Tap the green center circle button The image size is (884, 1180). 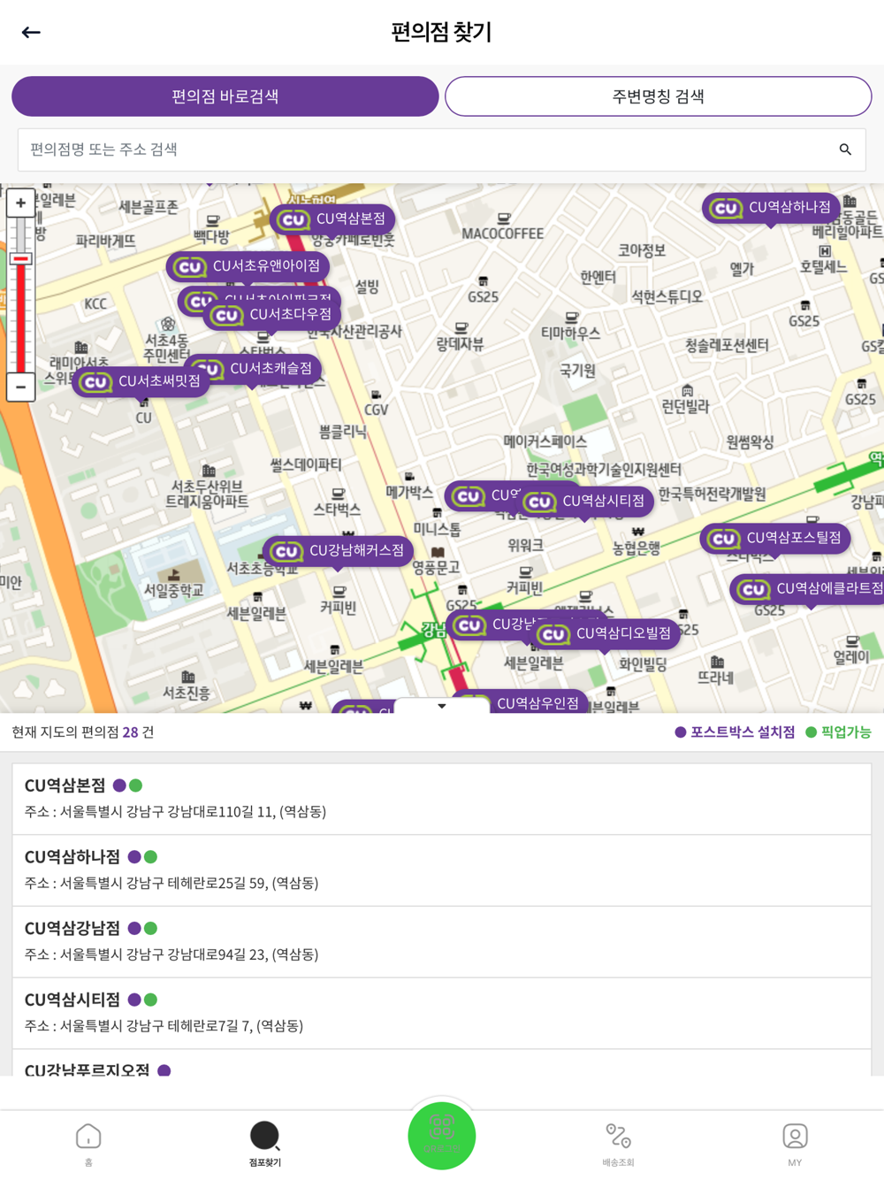click(441, 1136)
